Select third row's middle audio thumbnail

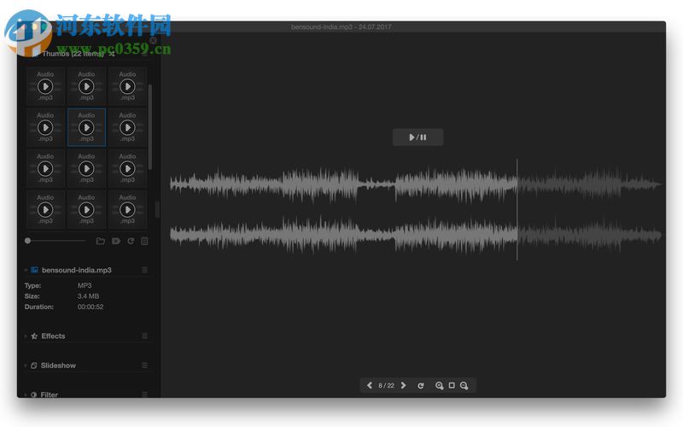pos(86,168)
